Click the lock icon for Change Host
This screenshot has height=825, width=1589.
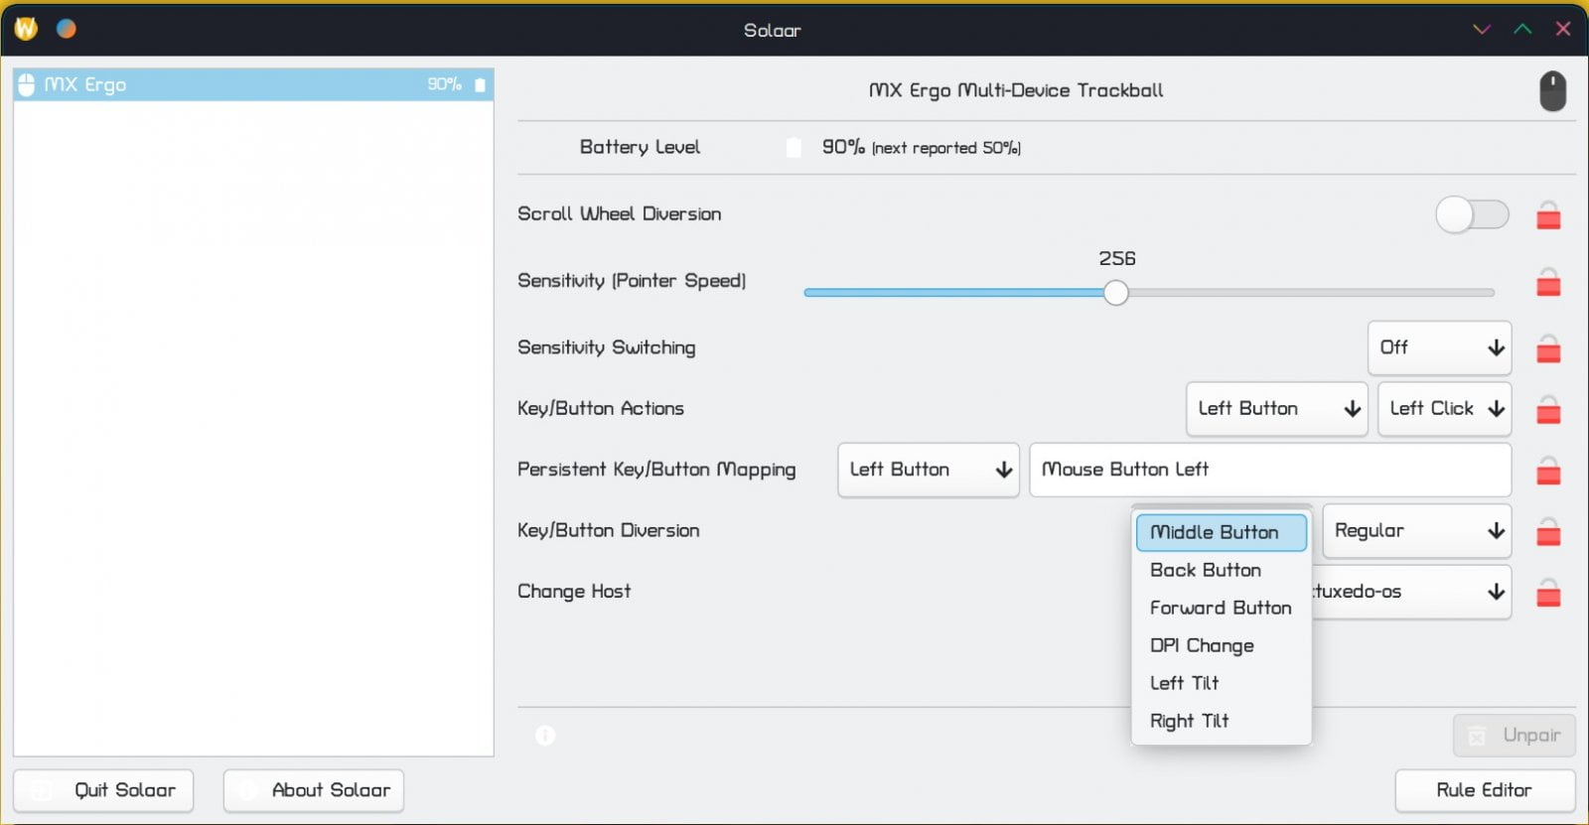click(1547, 593)
